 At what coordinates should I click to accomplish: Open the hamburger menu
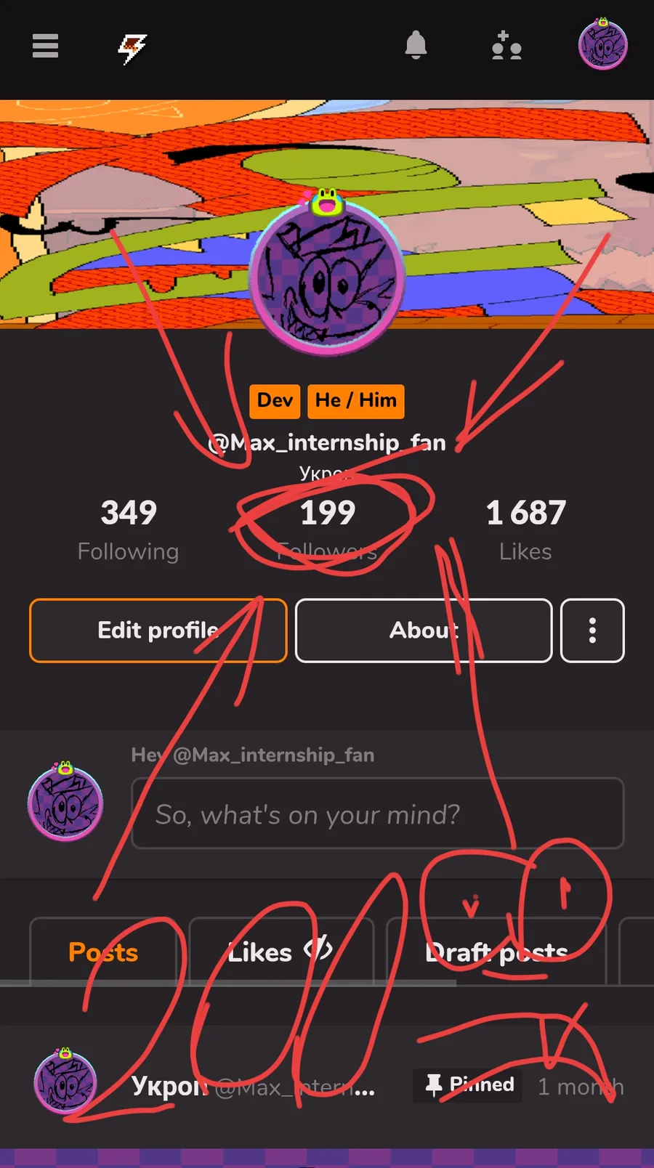(45, 46)
